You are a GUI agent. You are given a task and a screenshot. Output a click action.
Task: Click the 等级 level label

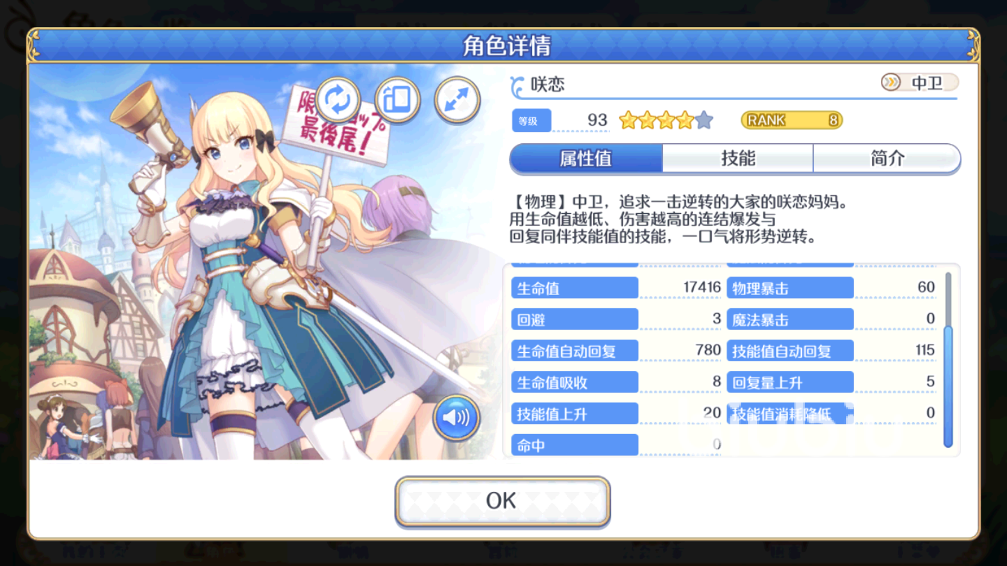[x=531, y=120]
